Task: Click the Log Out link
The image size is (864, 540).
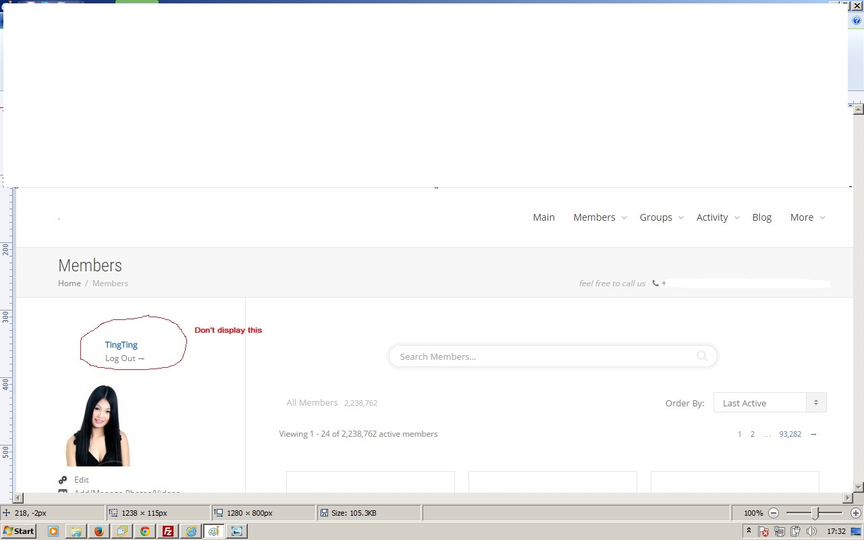Action: click(x=124, y=358)
